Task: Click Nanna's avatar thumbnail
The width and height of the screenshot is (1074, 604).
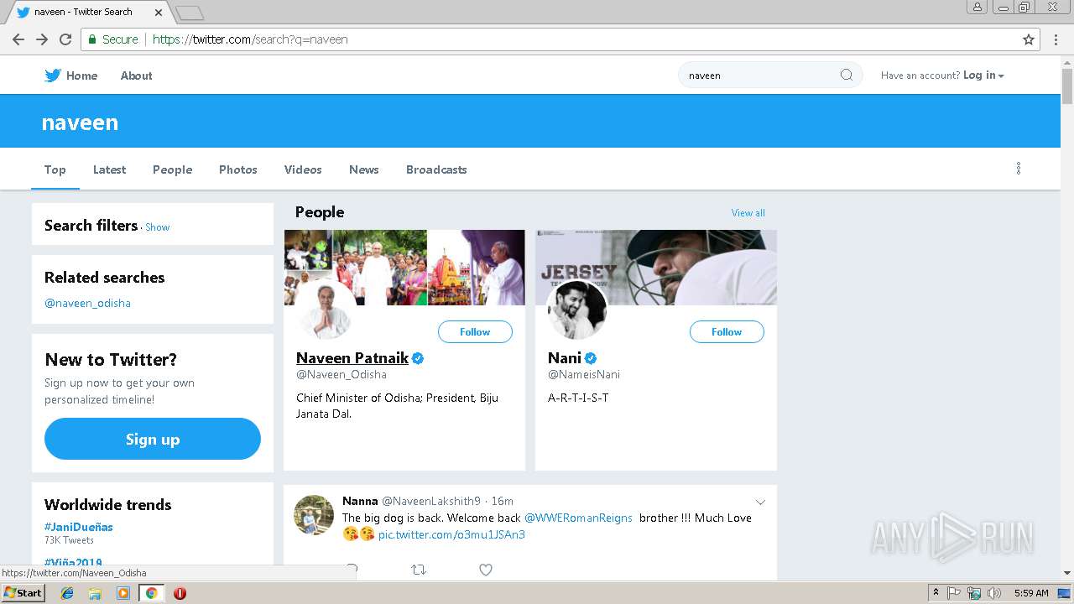Action: tap(314, 514)
